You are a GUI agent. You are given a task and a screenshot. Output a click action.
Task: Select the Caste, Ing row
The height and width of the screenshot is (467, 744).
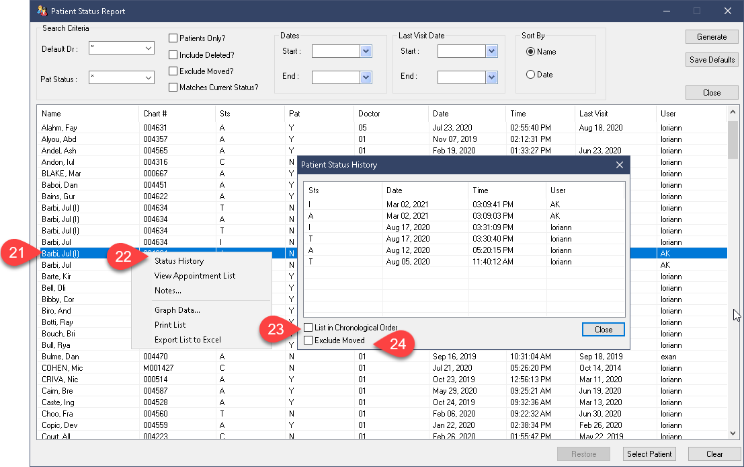[382, 402]
